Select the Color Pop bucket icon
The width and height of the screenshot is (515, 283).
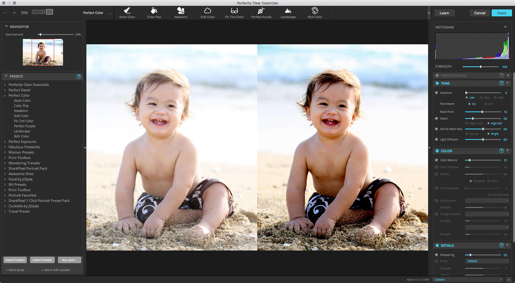154,11
